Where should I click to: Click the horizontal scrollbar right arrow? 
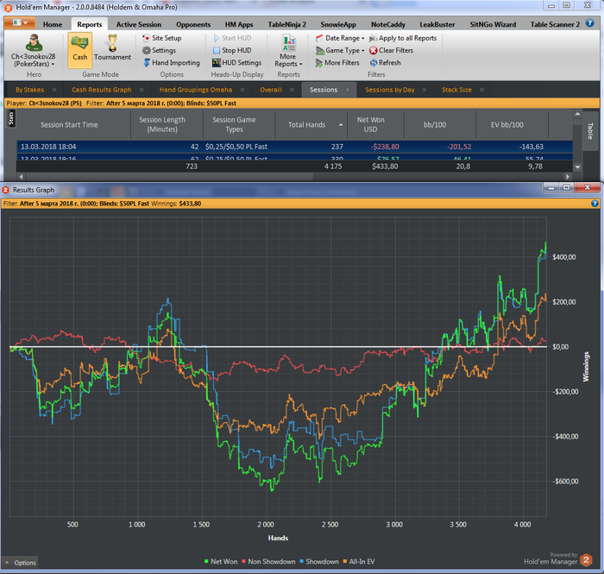[568, 177]
